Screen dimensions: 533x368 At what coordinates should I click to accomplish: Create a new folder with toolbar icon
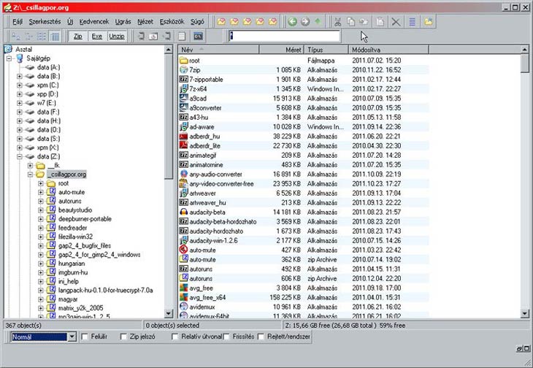(x=429, y=22)
